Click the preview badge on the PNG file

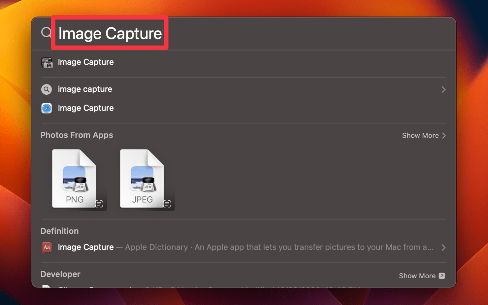(99, 204)
